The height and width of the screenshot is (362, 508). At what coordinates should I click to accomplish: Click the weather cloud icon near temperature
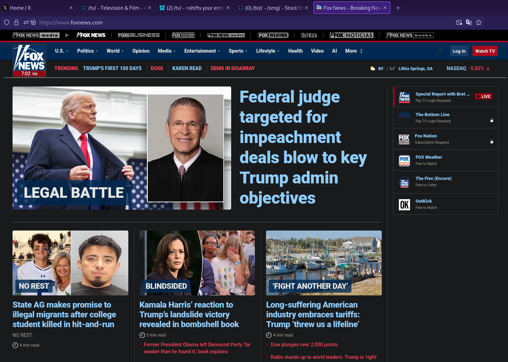click(373, 68)
